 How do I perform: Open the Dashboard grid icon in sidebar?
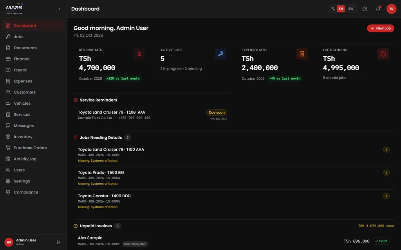pos(8,25)
